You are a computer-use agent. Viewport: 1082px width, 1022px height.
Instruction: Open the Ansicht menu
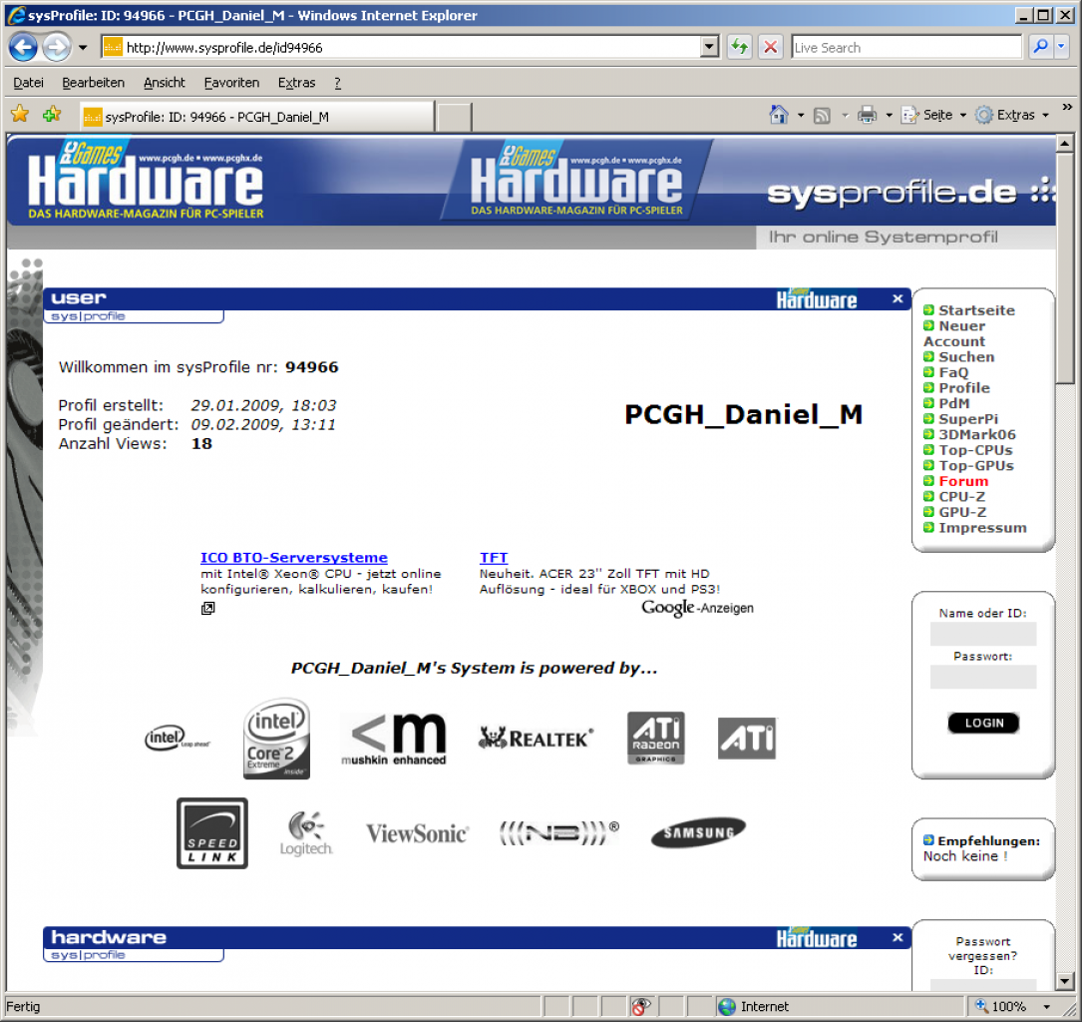[x=165, y=82]
